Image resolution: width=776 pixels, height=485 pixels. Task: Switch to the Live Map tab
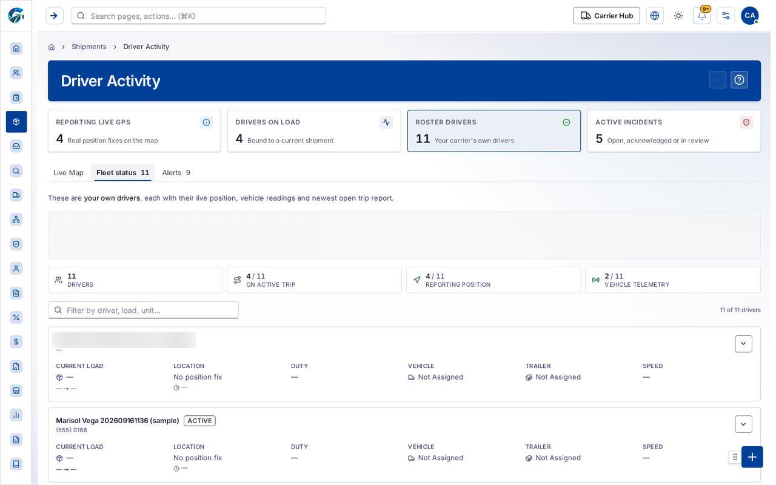tap(69, 173)
